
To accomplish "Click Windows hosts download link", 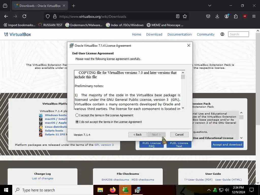I will (56, 115).
